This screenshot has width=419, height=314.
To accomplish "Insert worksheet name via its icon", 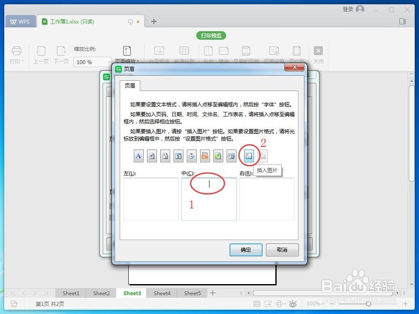I will point(232,156).
